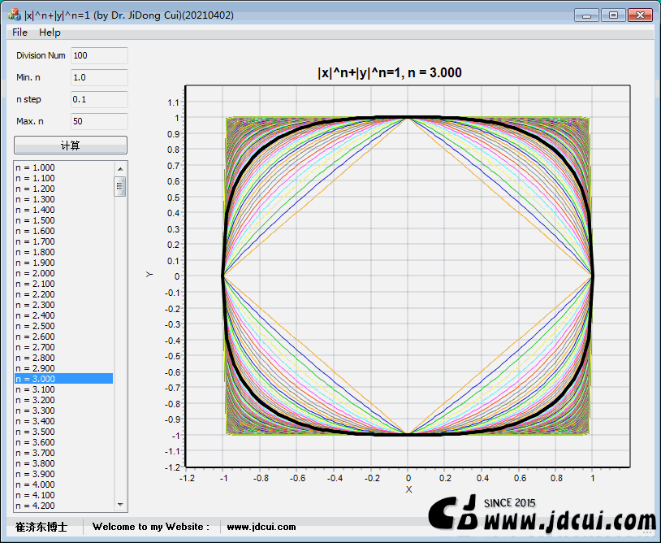Minimize the application window
The image size is (661, 543).
point(586,15)
